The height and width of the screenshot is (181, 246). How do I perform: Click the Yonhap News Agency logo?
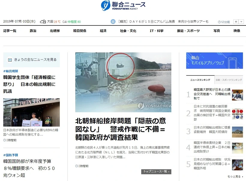point(123,5)
